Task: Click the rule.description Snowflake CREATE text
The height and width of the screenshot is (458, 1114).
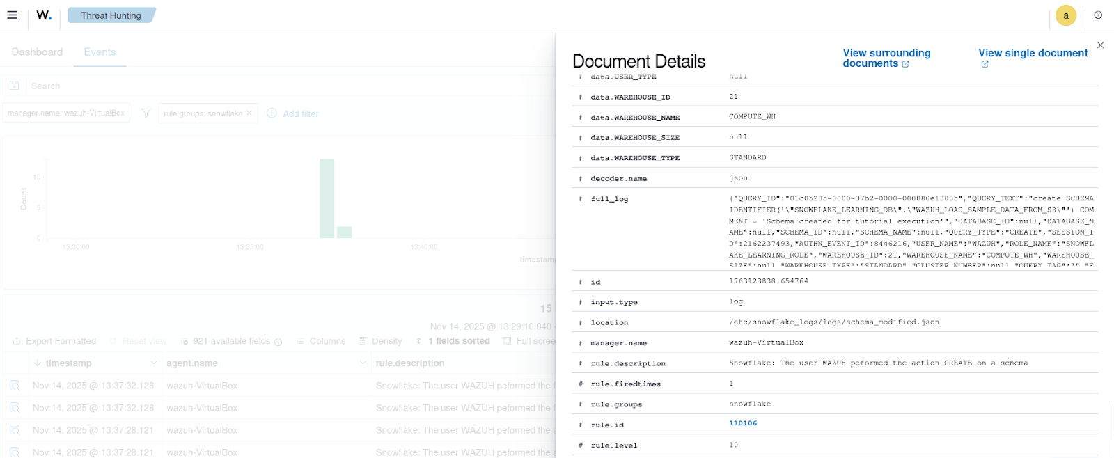Action: click(878, 363)
